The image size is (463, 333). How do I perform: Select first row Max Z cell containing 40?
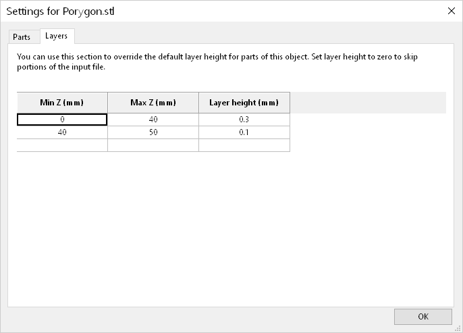(x=153, y=120)
